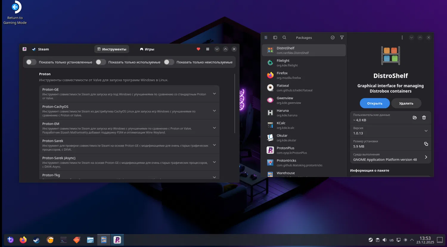Click the Steam icon in the system tray
Screen dimensions: 447x247
[370, 240]
